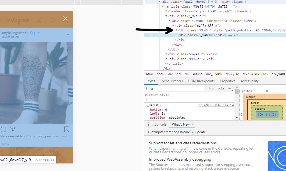Expand the div class KL4Bh node
286x171 pixels.
click(177, 30)
